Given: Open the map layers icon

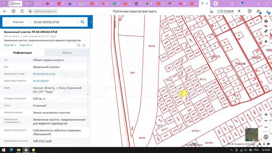Looking at the screenshot, I should coord(266,21).
